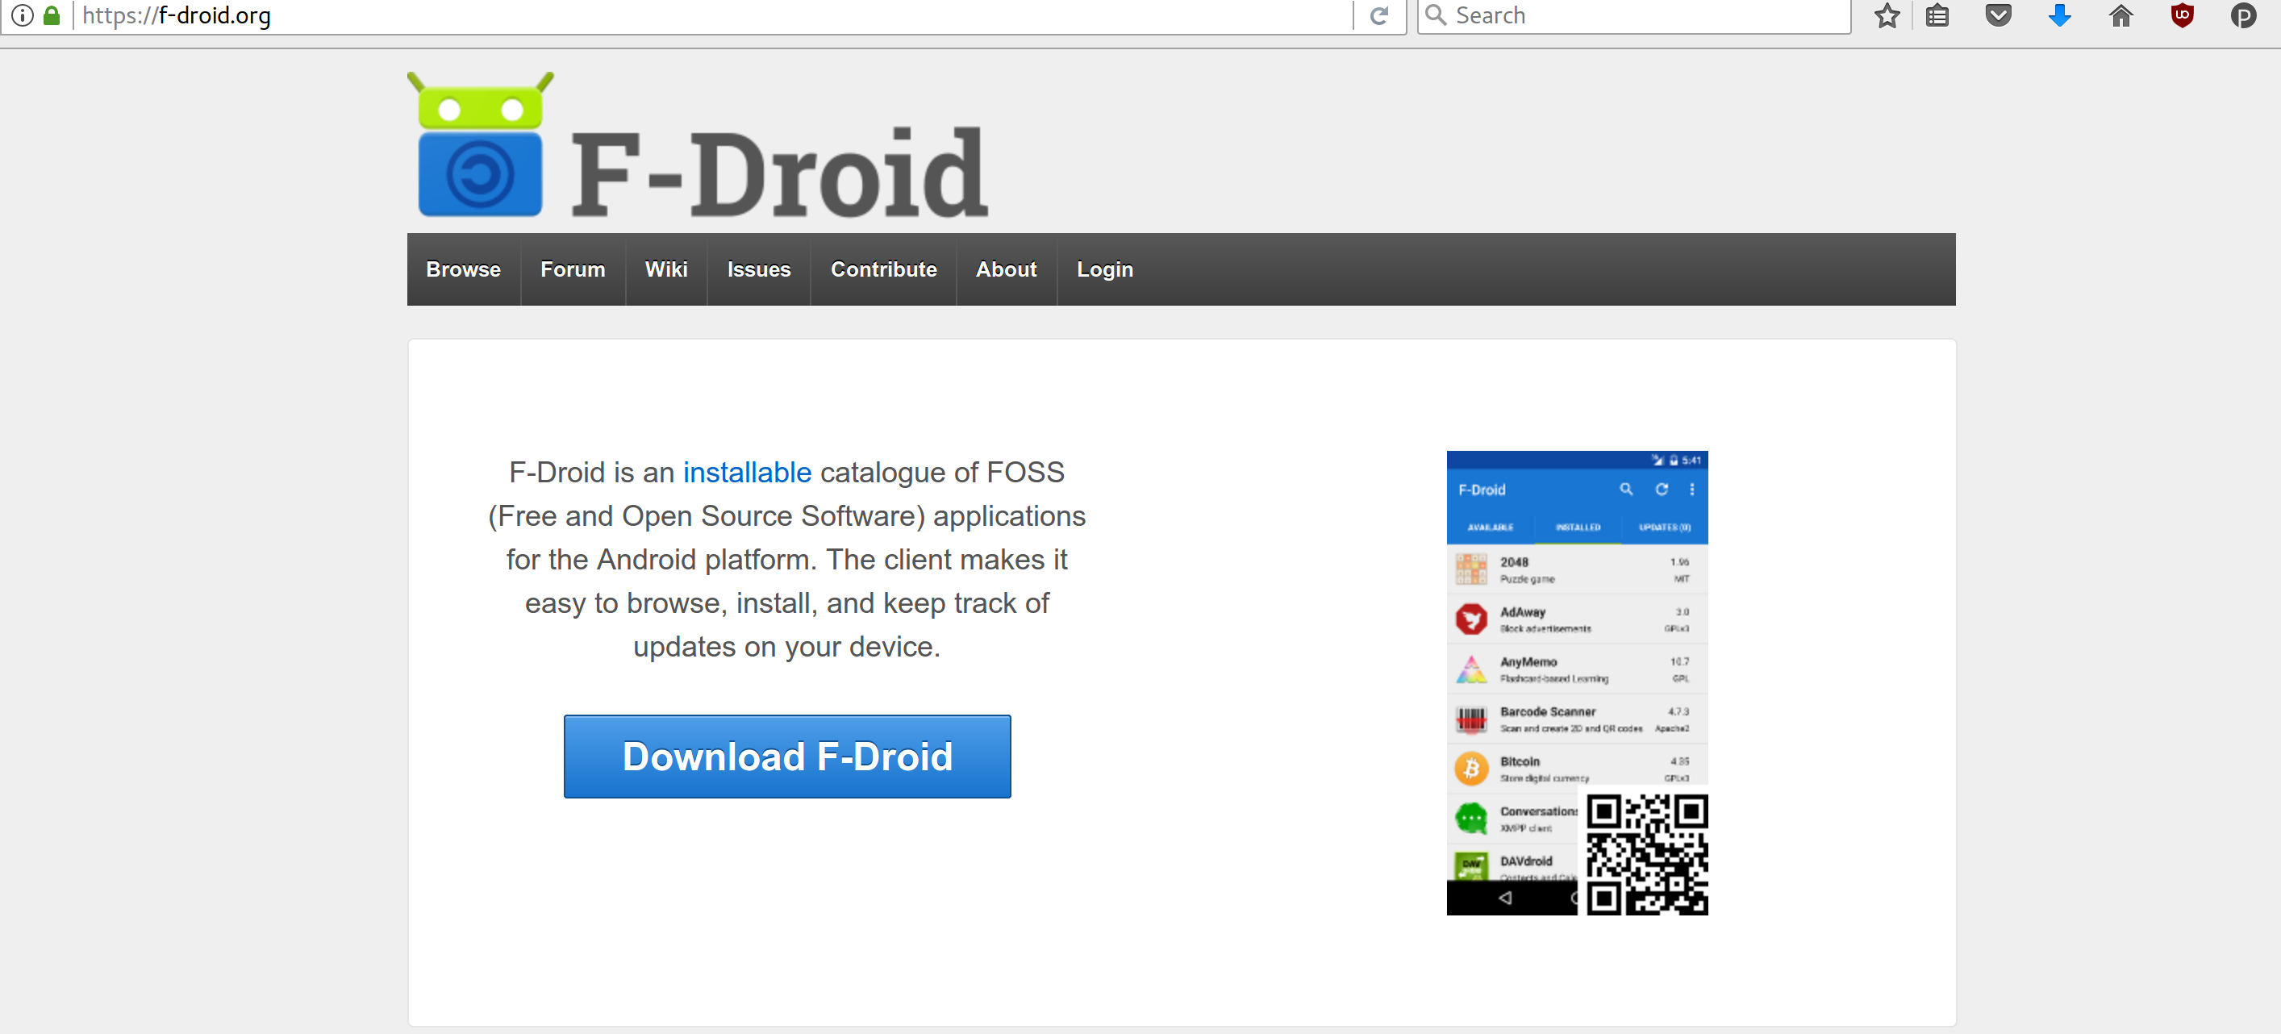Open the Browse menu item
The image size is (2281, 1034).
point(463,269)
